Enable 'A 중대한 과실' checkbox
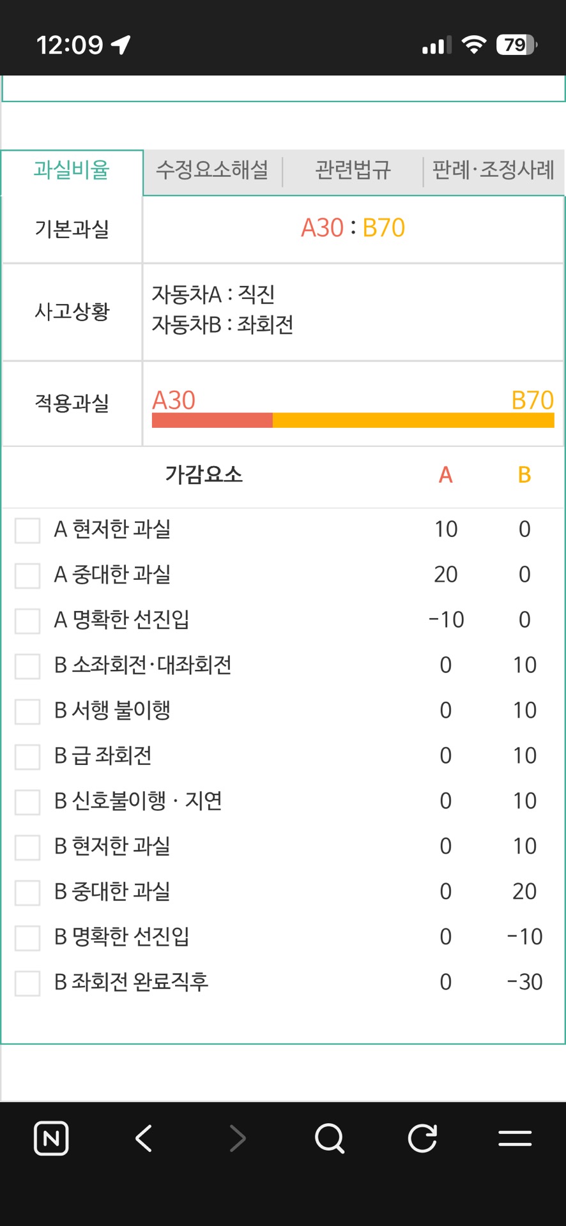Viewport: 566px width, 1226px height. (x=27, y=575)
